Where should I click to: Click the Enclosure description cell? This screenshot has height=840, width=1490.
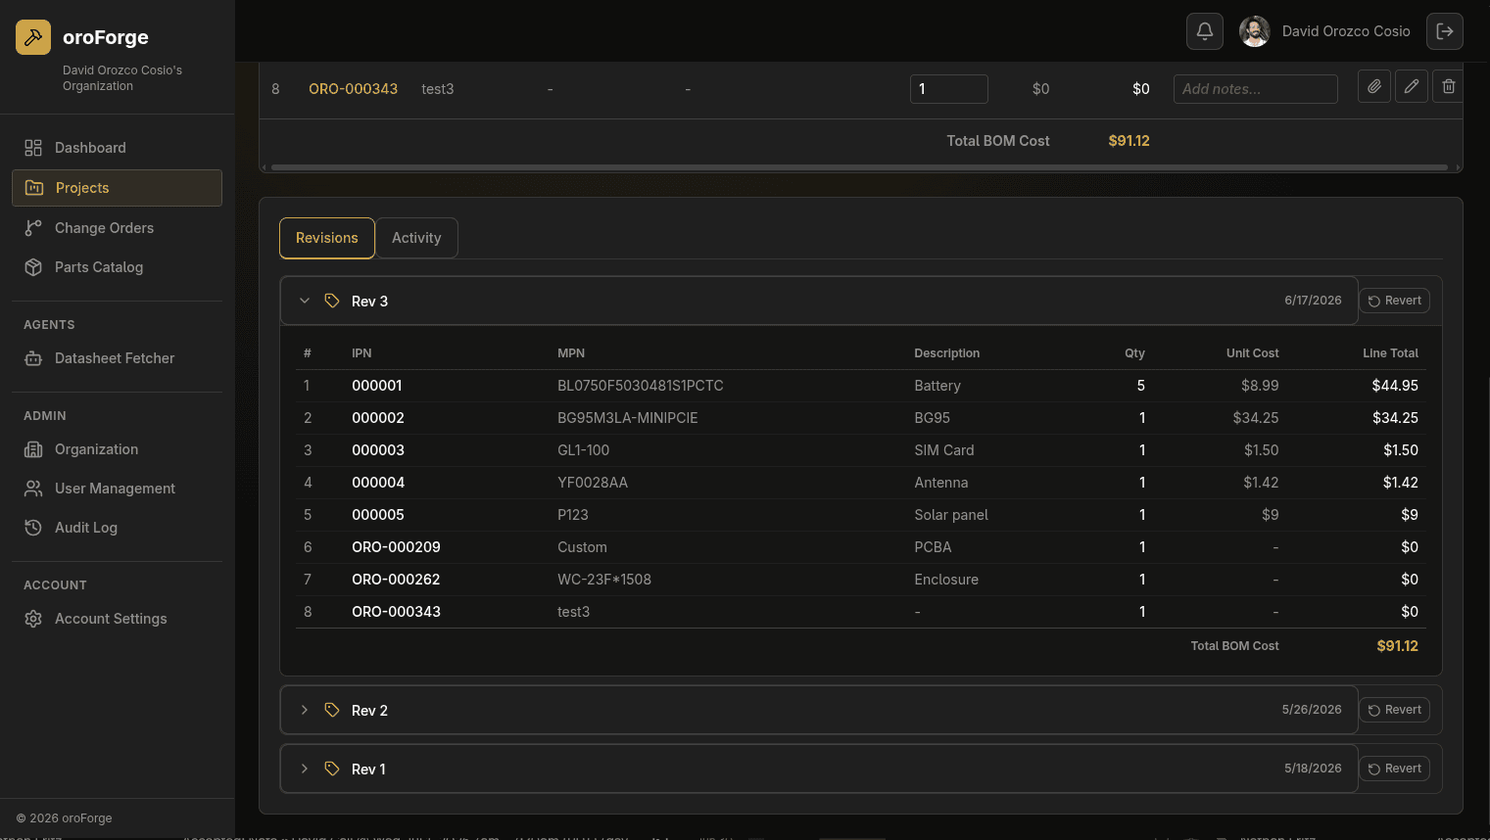pyautogui.click(x=946, y=580)
